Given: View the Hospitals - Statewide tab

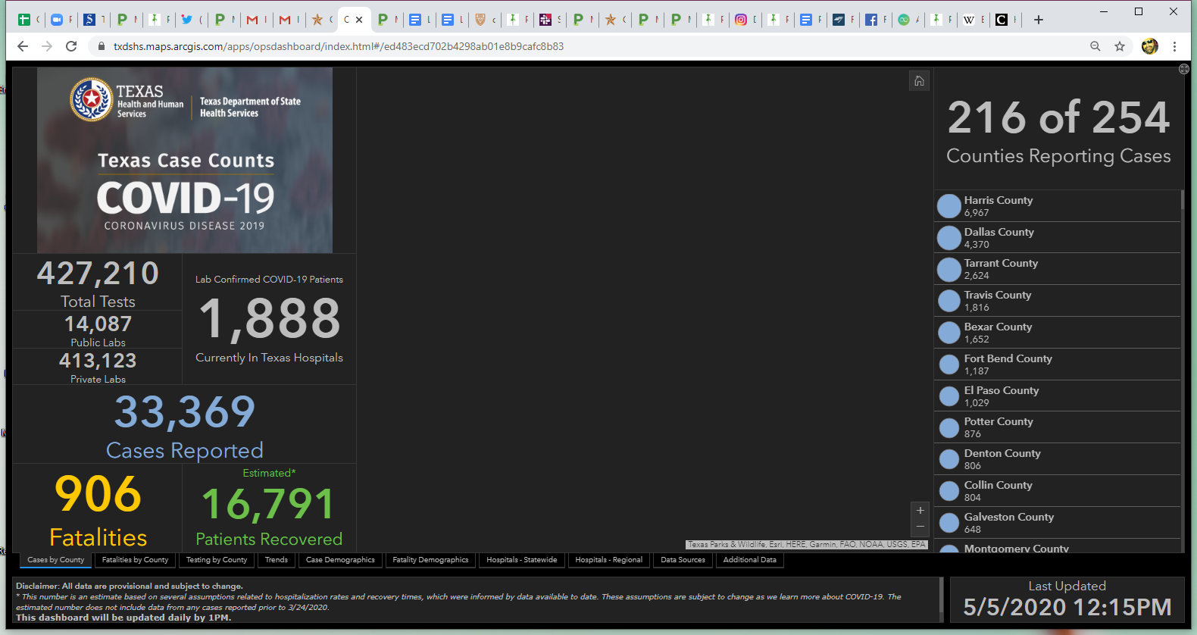Looking at the screenshot, I should click(521, 560).
